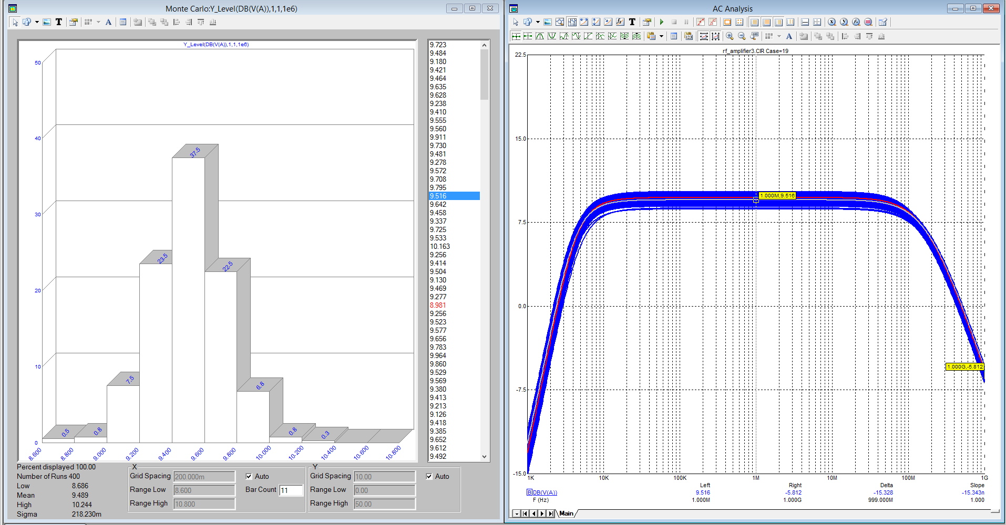Click the X Grid Spacing field

[204, 477]
